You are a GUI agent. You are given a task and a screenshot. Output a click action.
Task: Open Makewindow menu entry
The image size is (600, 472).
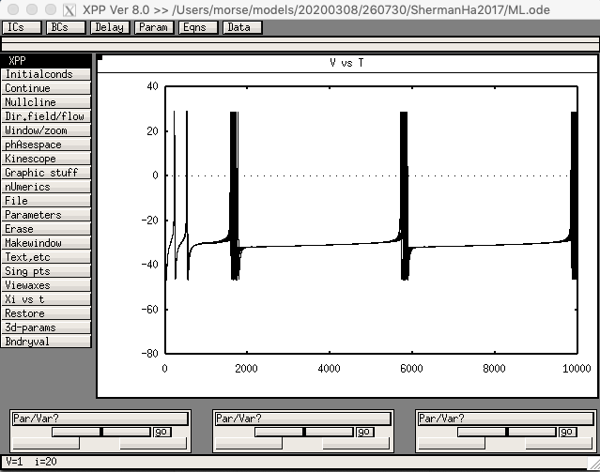pos(46,243)
